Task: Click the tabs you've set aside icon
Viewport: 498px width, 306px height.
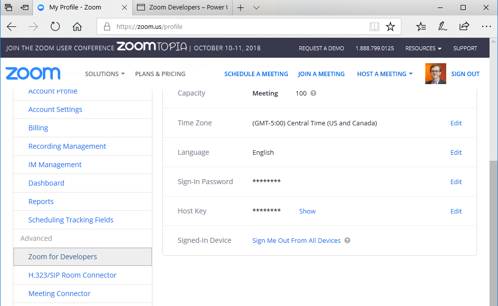Action: coord(8,7)
